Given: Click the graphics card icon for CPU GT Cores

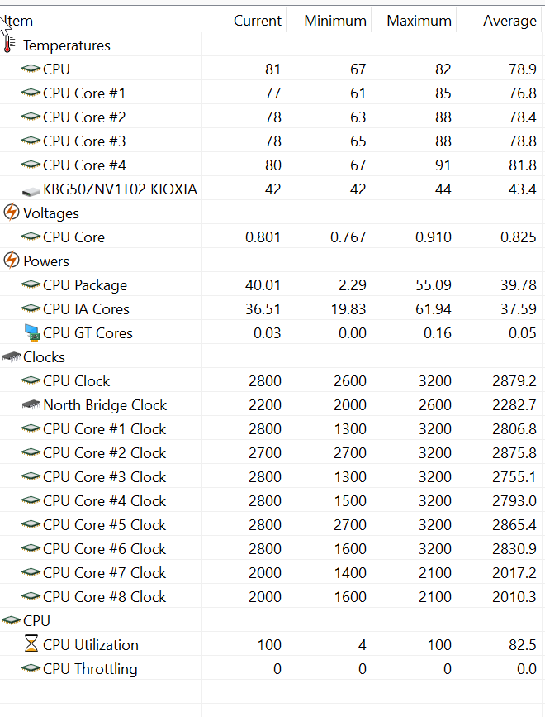Looking at the screenshot, I should tap(32, 332).
